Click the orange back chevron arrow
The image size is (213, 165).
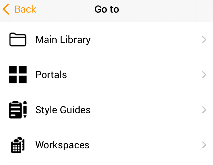click(6, 9)
